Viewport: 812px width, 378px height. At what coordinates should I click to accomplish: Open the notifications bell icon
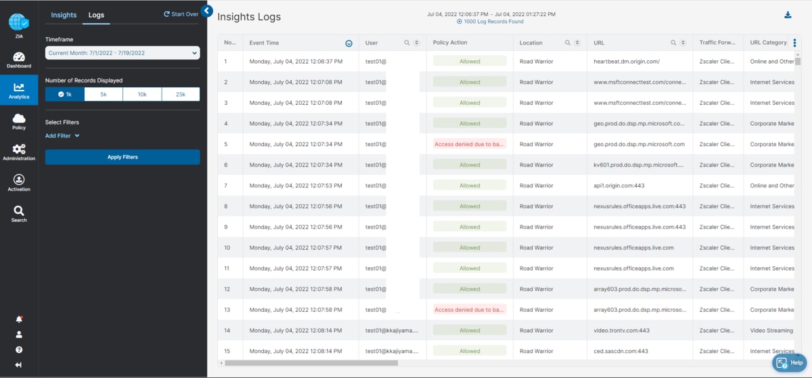click(x=19, y=319)
